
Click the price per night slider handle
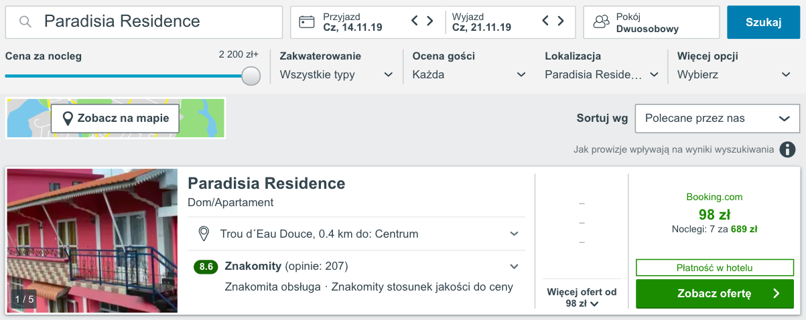(251, 76)
